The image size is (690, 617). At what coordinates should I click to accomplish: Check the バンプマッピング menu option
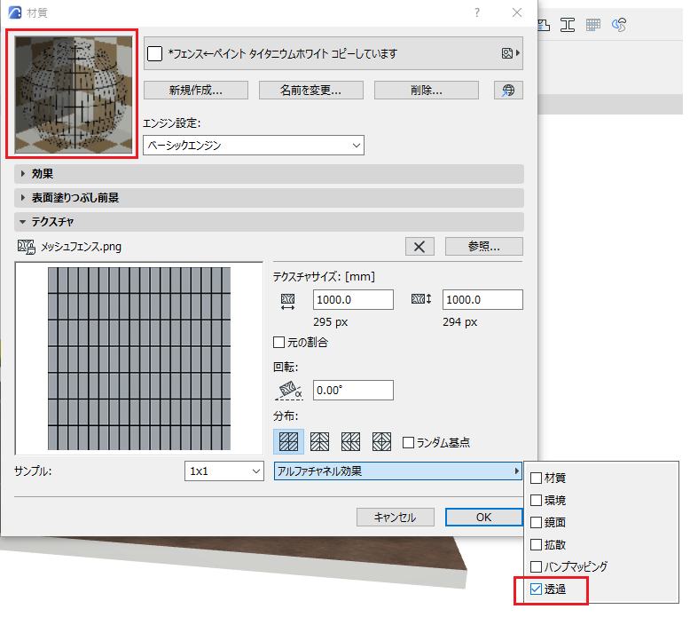(x=536, y=566)
